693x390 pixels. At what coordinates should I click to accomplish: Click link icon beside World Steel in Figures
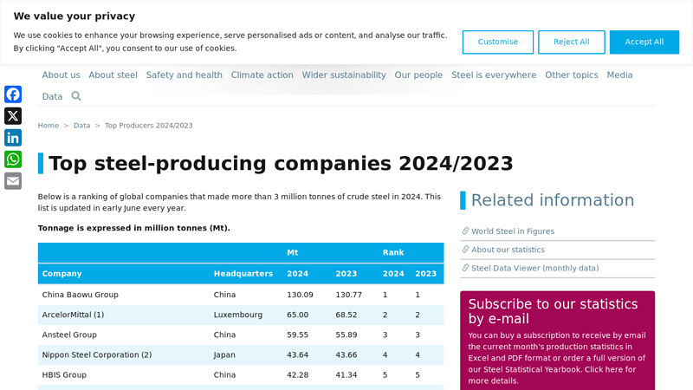point(465,231)
